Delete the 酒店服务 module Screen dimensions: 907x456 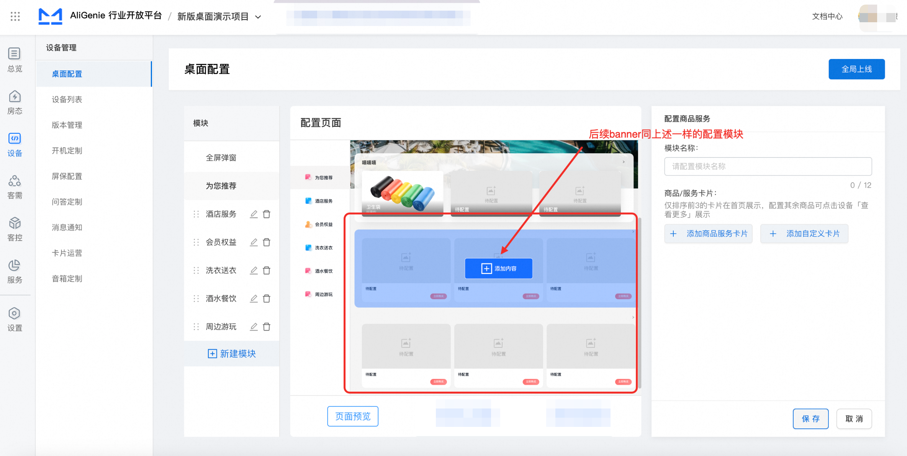(267, 214)
